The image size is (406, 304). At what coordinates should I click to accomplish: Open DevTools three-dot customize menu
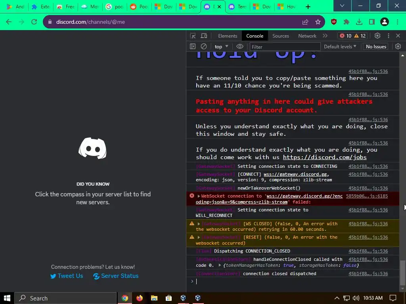[x=389, y=36]
